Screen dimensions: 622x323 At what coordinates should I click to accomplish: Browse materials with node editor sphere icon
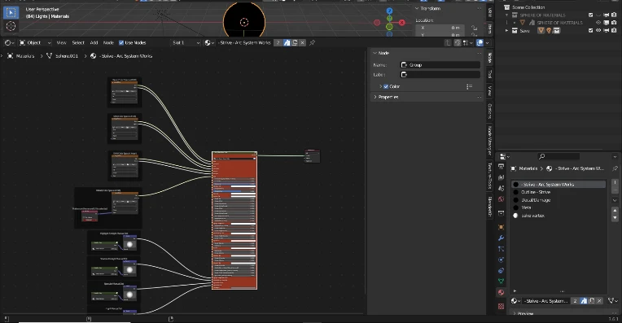tap(209, 43)
